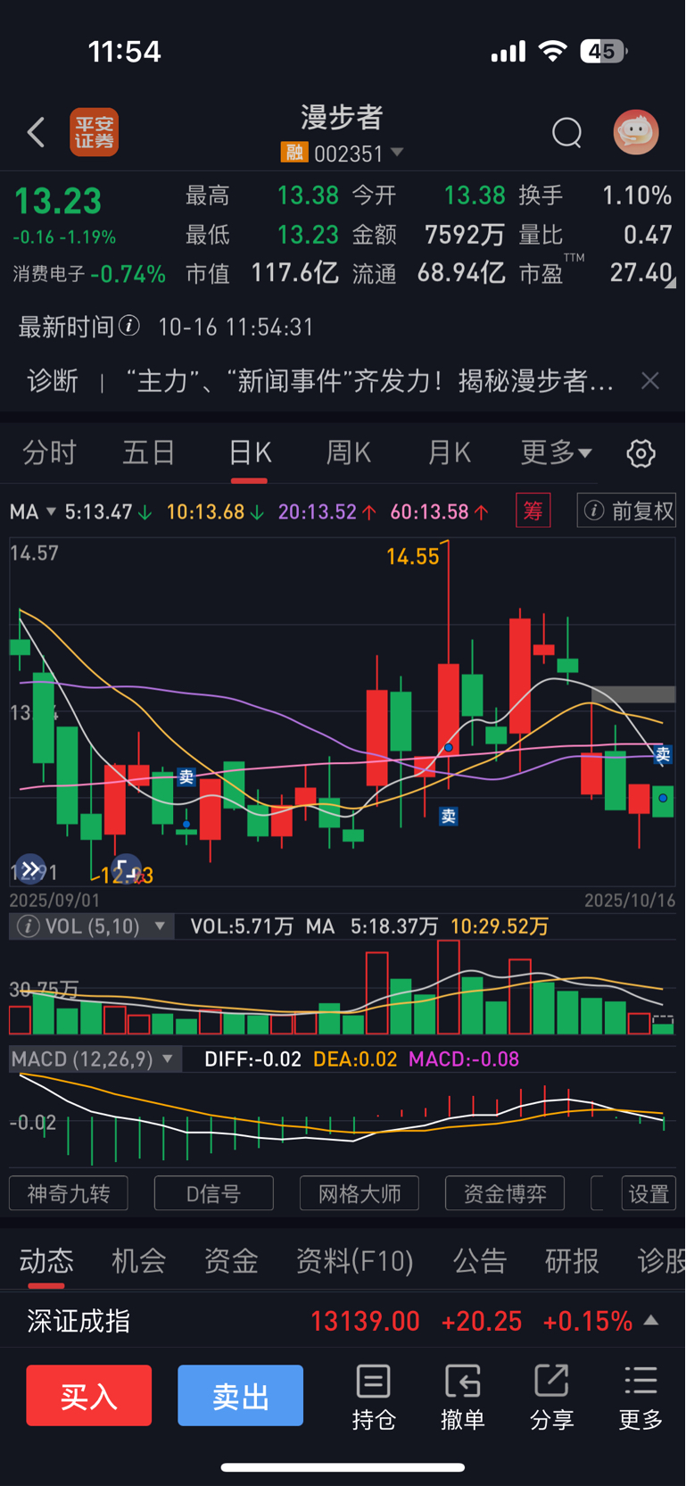Tap the 卖 marker on the latest candle
This screenshot has height=1486, width=686.
[663, 755]
